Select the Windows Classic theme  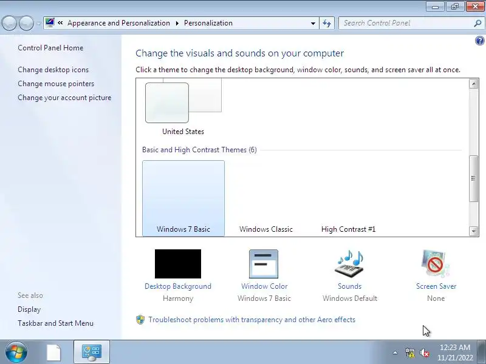point(266,198)
